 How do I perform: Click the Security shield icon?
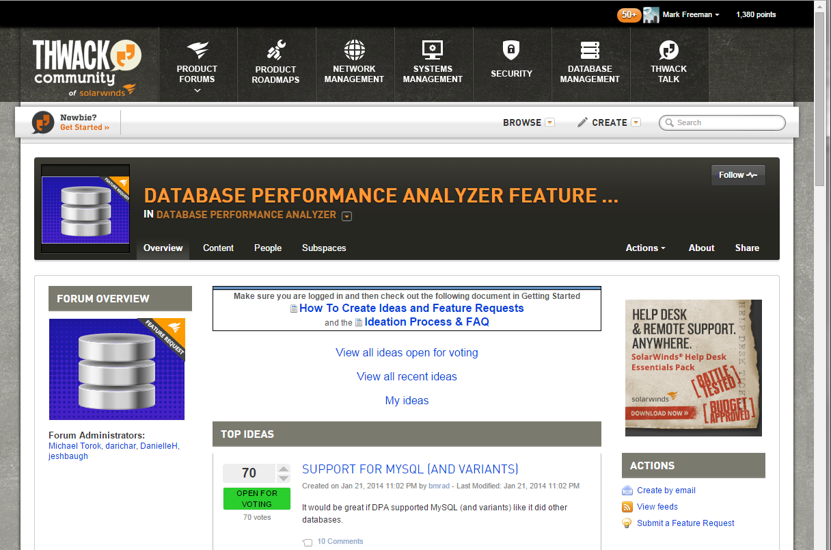pyautogui.click(x=511, y=50)
